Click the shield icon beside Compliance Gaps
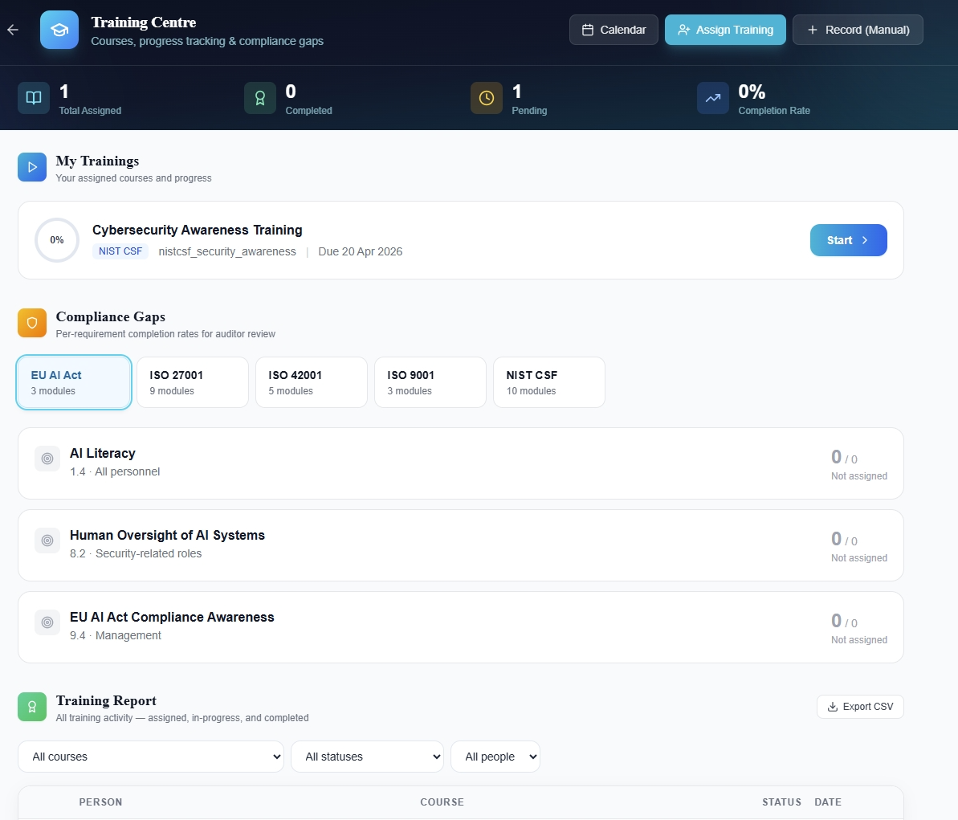 tap(31, 323)
